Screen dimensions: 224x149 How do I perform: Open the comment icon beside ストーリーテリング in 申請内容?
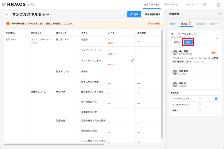pyautogui.click(x=216, y=99)
